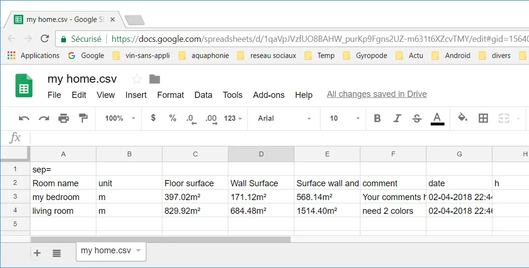The height and width of the screenshot is (268, 529).
Task: Click the Undo arrow icon
Action: pyautogui.click(x=24, y=118)
